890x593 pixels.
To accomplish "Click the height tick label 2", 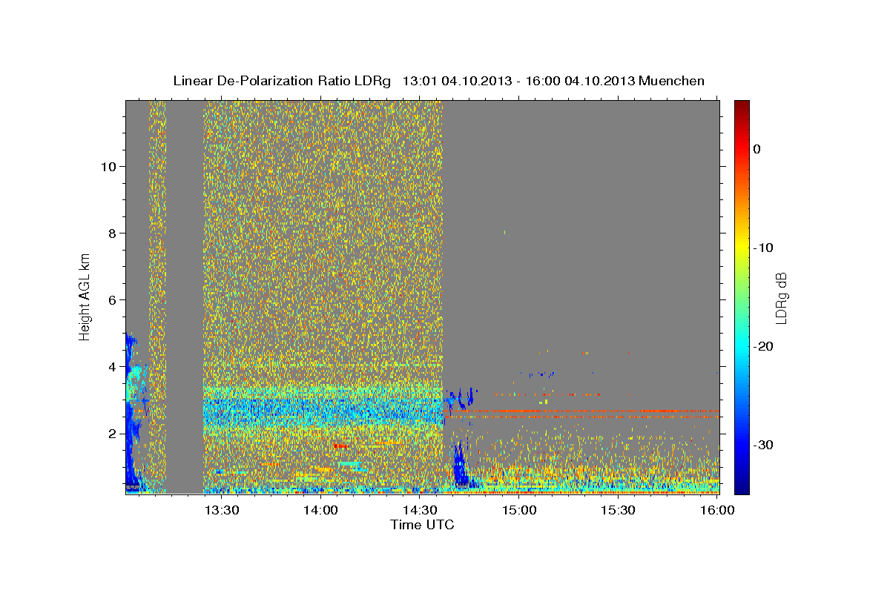I will pos(111,434).
